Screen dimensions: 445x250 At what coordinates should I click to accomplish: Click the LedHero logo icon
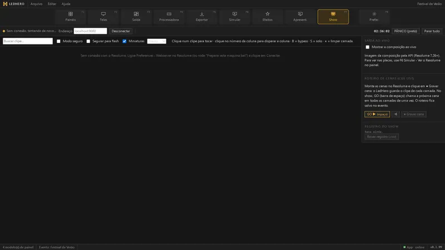tap(5, 4)
